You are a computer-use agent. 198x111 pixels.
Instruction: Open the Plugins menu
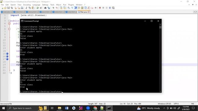click(71, 5)
